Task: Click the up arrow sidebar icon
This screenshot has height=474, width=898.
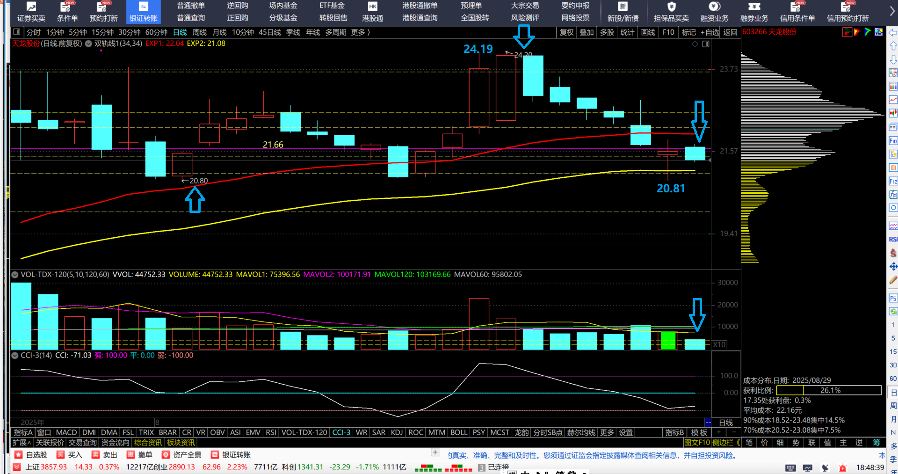Action: (x=893, y=46)
